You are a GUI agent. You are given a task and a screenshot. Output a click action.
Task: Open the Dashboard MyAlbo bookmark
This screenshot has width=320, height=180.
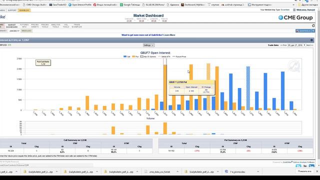tap(193, 4)
